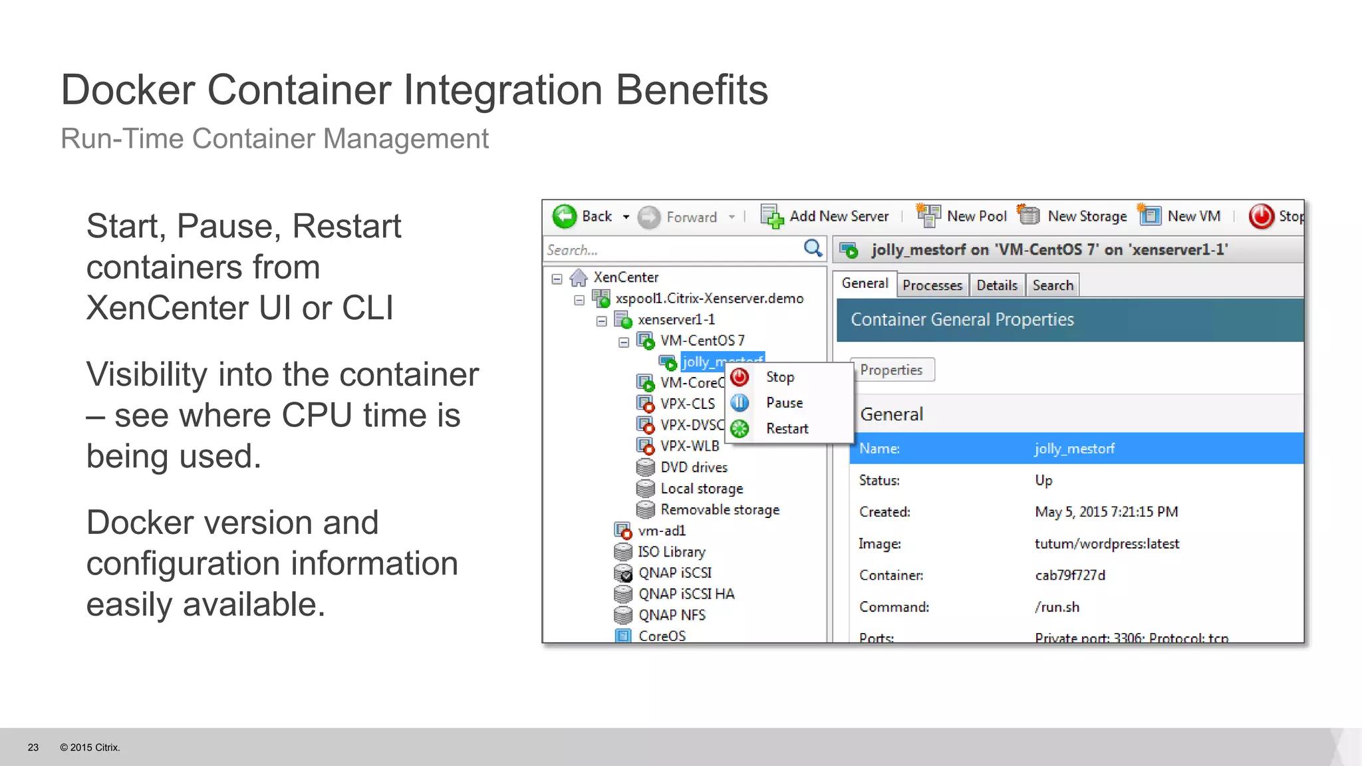Click the green Back arrow icon

click(565, 216)
